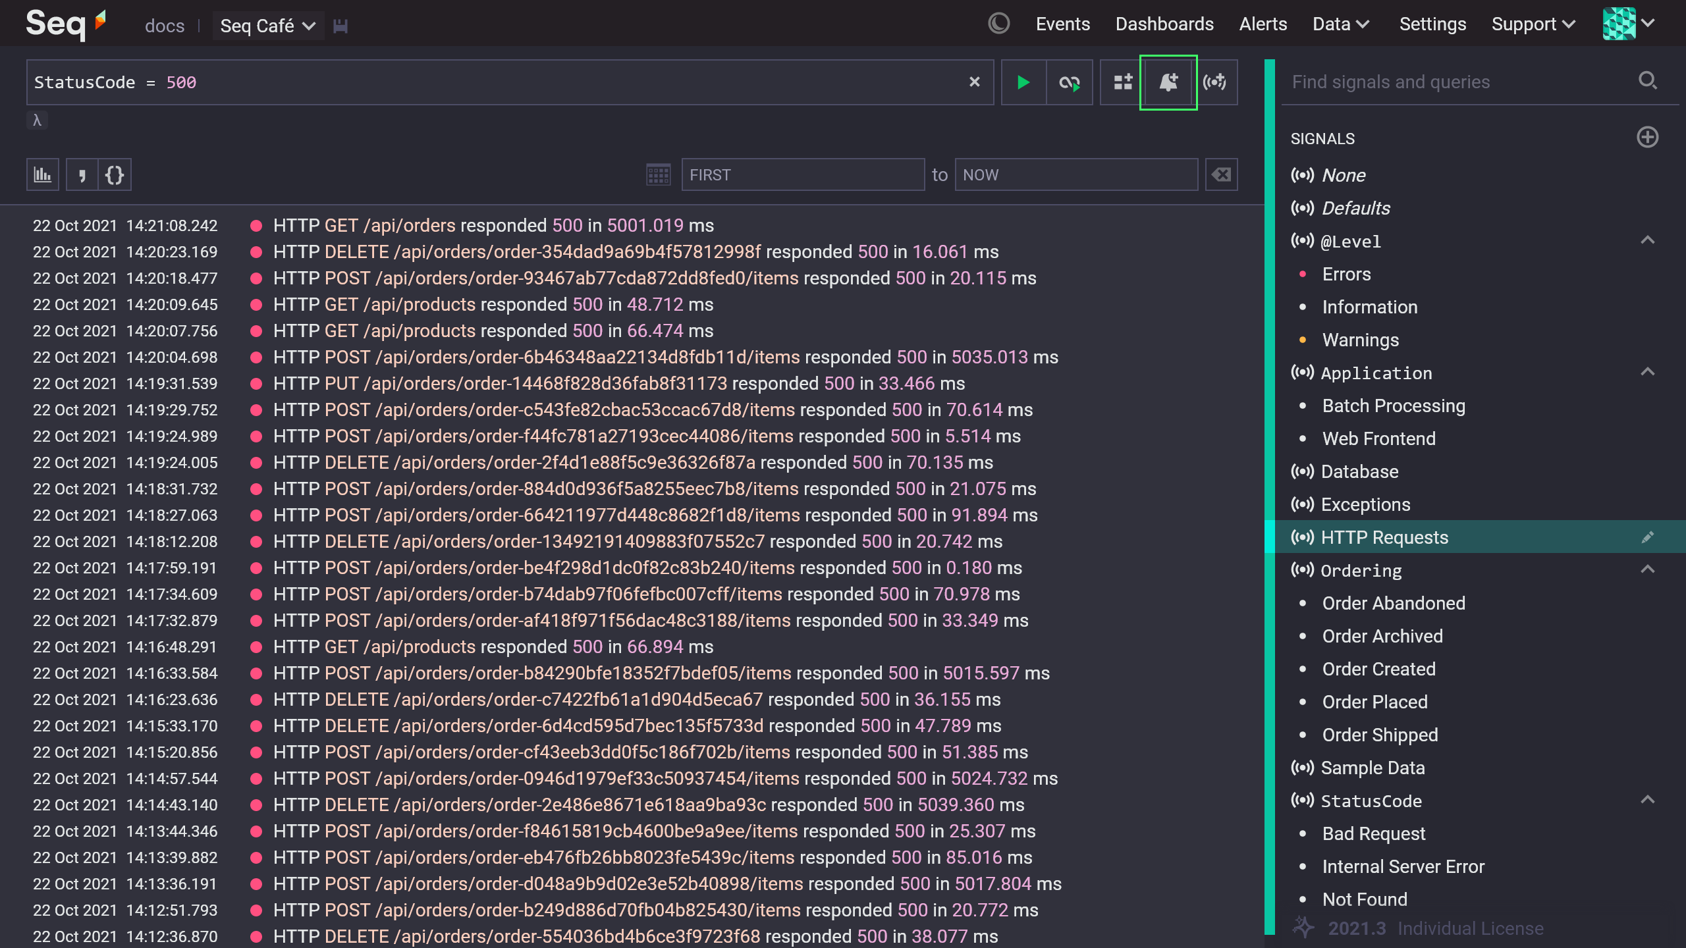Click the Alerts navigation tab
The width and height of the screenshot is (1686, 948).
coord(1261,23)
